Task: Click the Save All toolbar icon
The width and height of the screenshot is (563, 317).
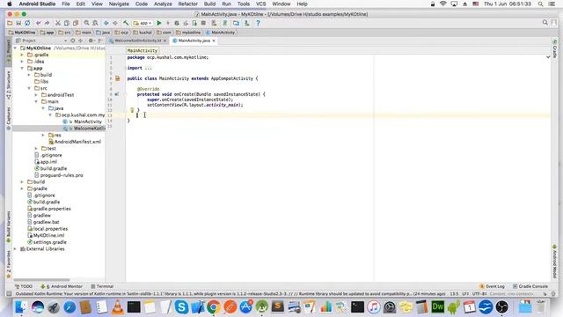Action: click(x=18, y=23)
